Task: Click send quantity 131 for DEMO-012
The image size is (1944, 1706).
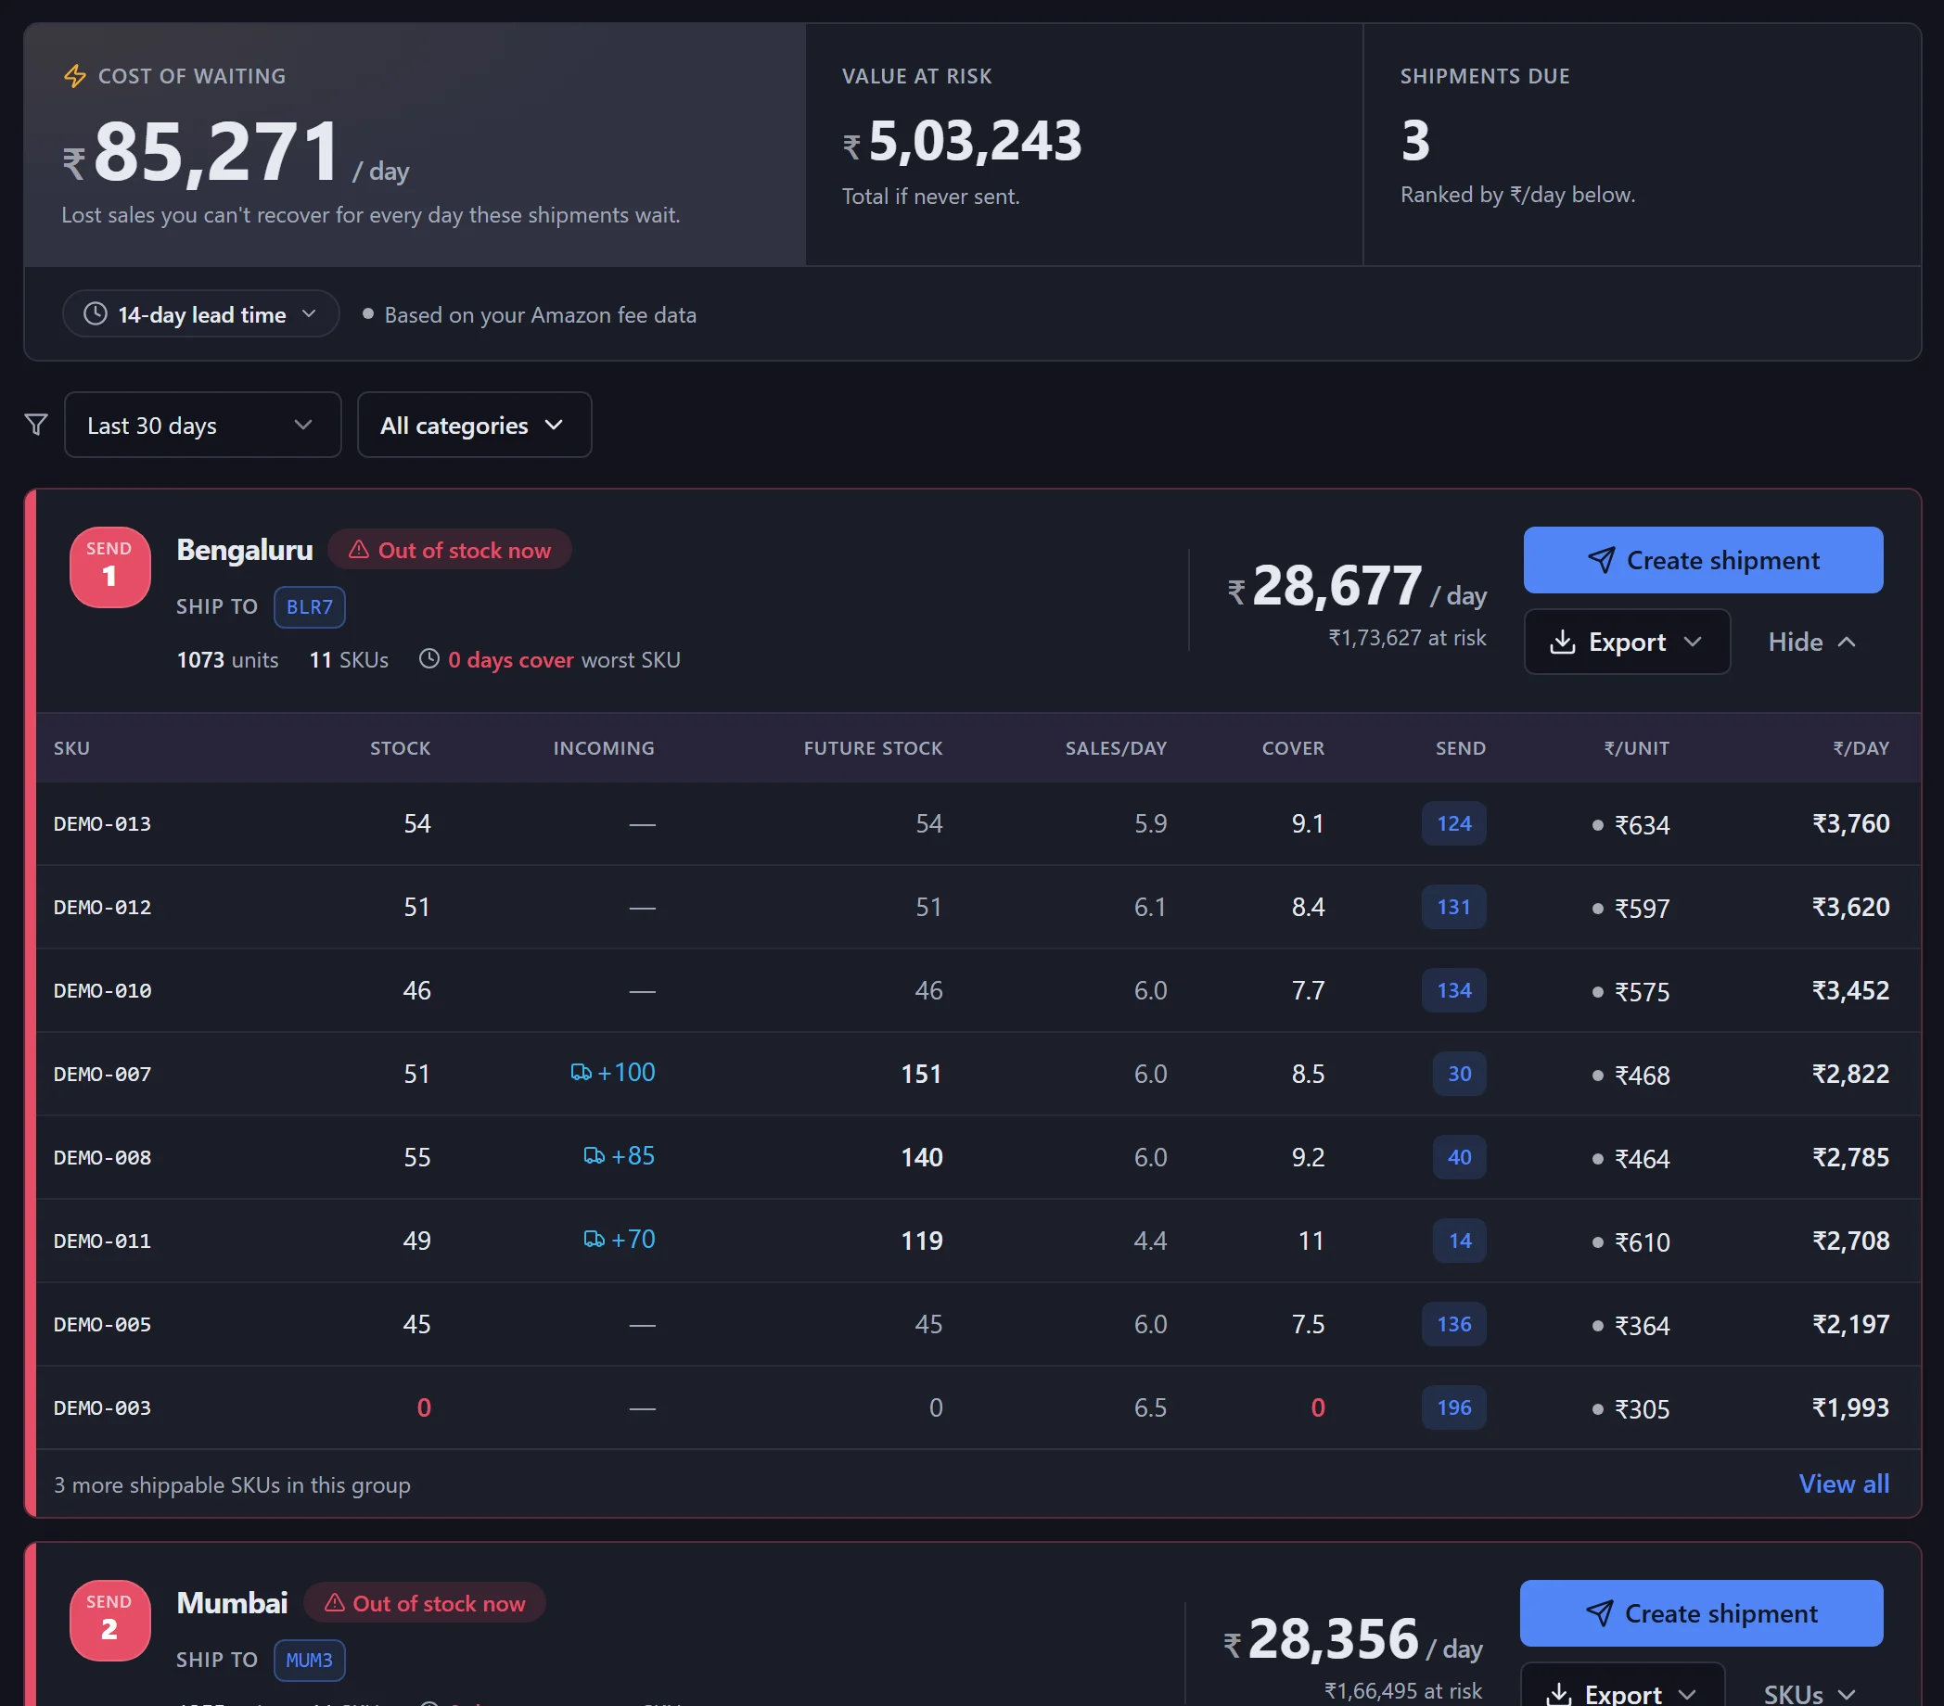Action: click(x=1453, y=906)
